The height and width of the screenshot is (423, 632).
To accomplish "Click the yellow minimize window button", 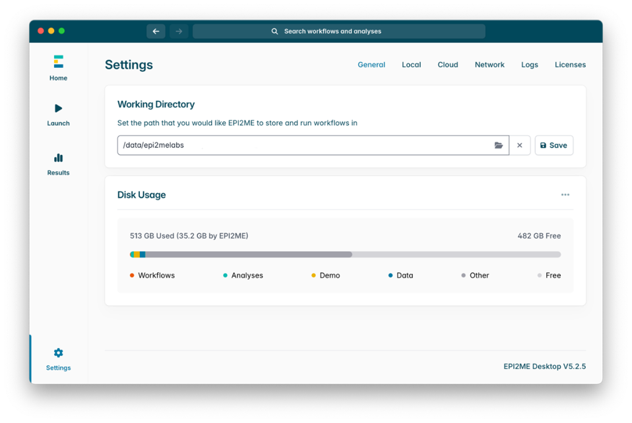I will click(x=51, y=31).
